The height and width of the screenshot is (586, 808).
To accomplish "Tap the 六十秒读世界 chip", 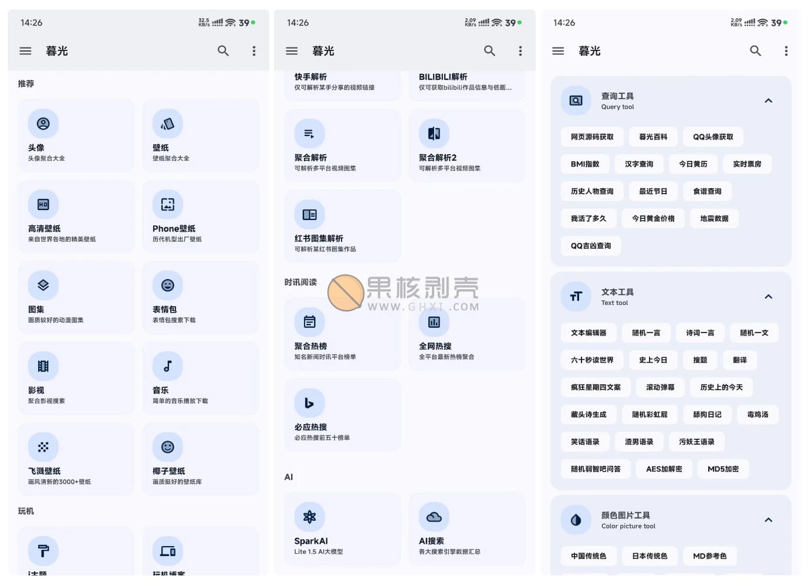I will click(x=592, y=360).
